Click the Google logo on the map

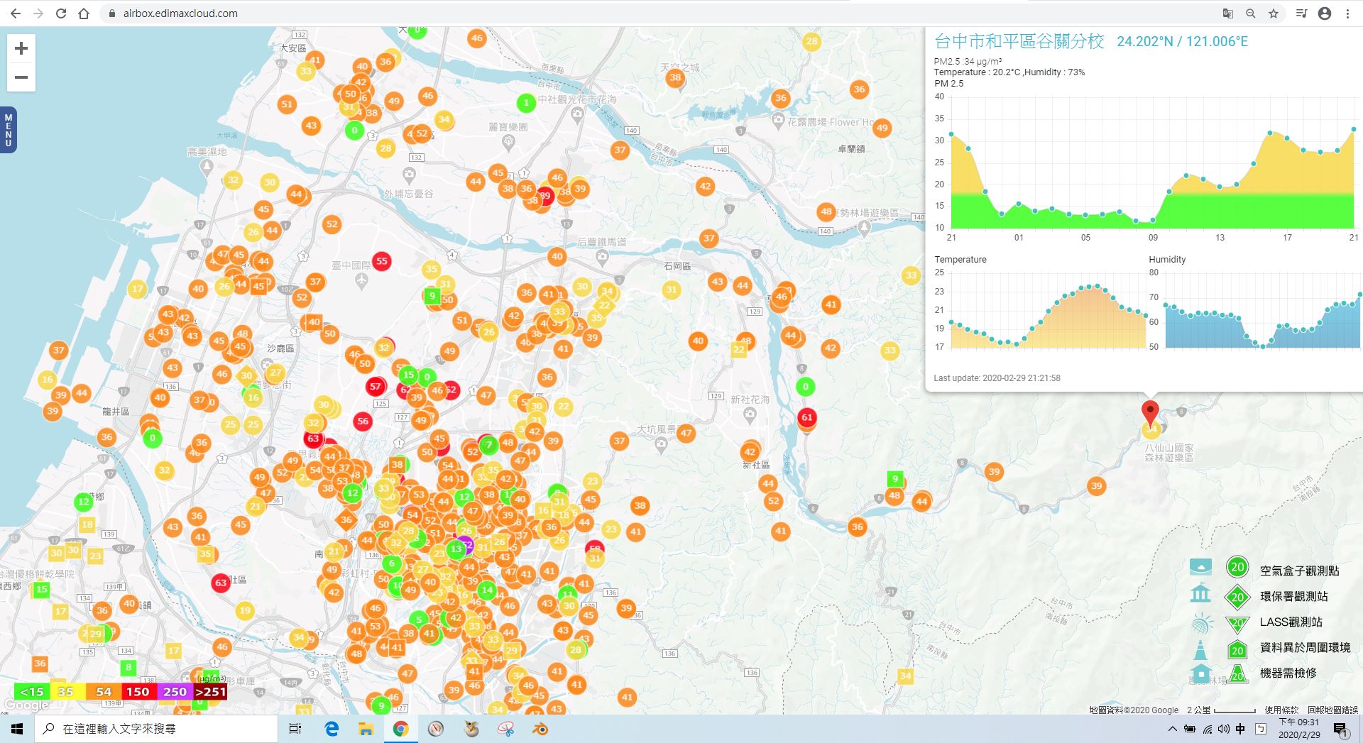26,705
